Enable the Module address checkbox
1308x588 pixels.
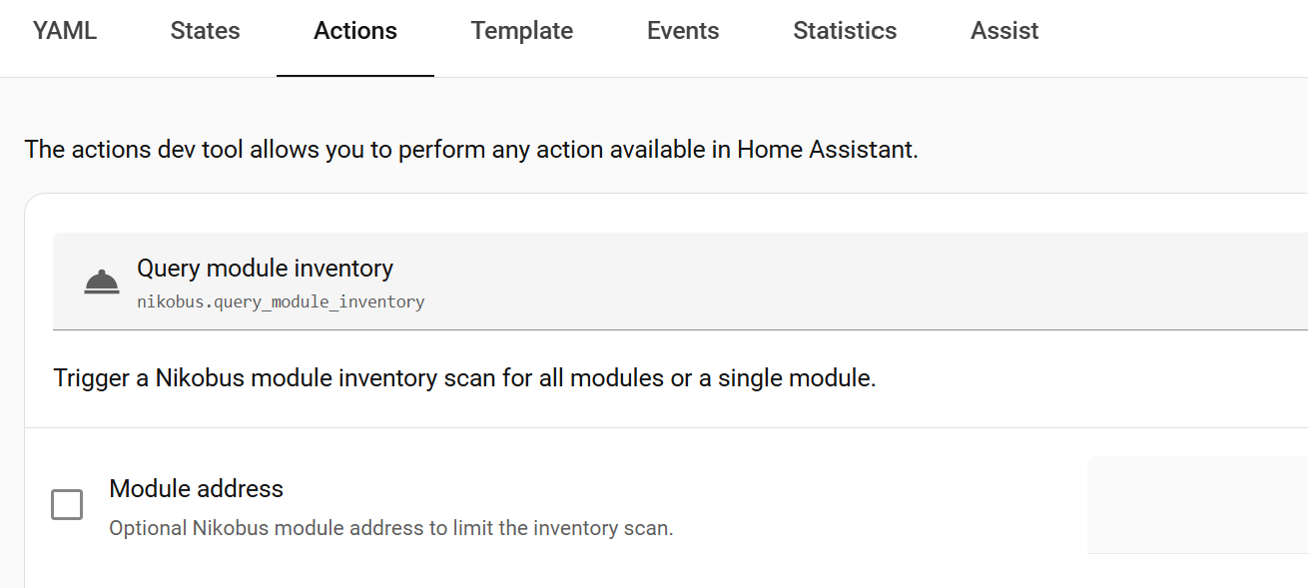tap(67, 505)
